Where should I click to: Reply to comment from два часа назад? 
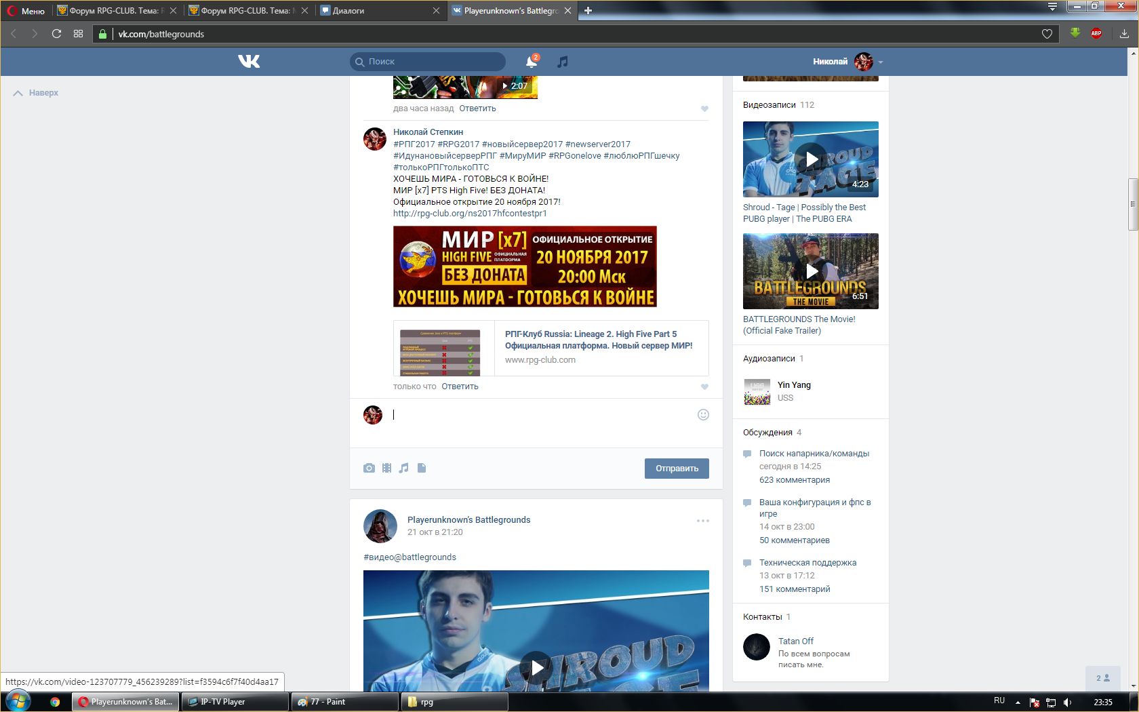coord(477,108)
